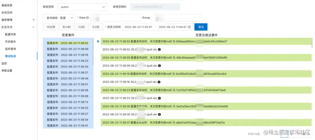Select event 配置发布 2022-06-23 11:39:41
Image resolution: width=315 pixels, height=140 pixels.
pyautogui.click(x=68, y=125)
